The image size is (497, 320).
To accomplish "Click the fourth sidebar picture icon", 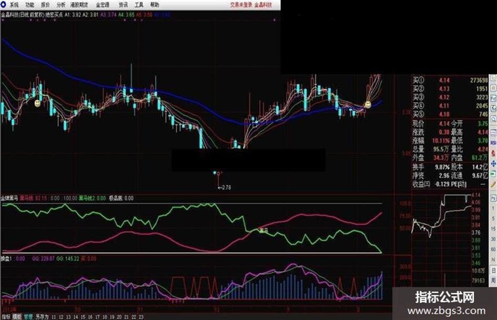I will click(x=493, y=109).
